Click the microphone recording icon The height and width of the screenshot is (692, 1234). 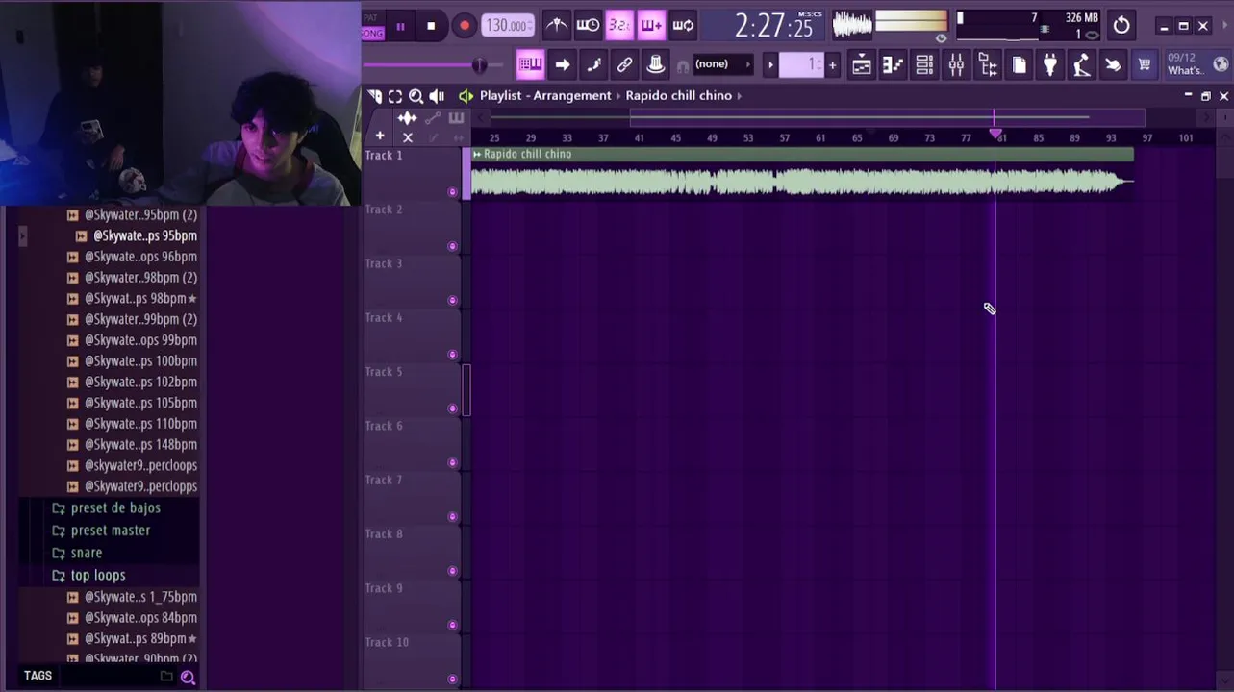1081,64
